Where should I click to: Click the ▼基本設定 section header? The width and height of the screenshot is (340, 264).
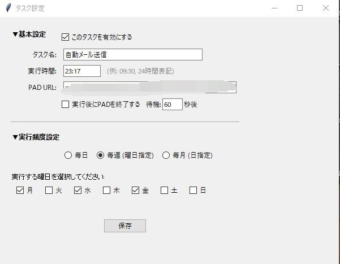[x=29, y=34]
